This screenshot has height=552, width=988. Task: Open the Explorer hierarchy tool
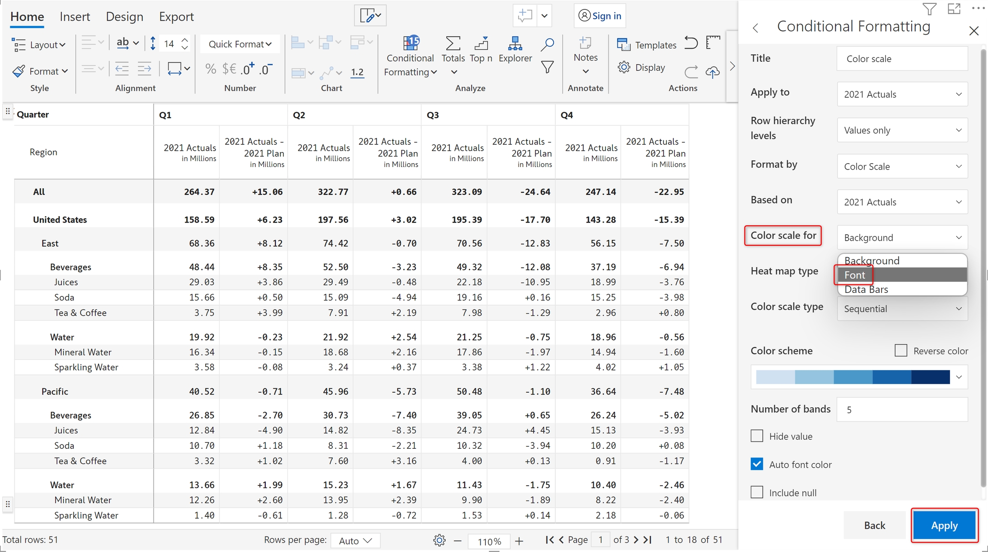click(515, 43)
